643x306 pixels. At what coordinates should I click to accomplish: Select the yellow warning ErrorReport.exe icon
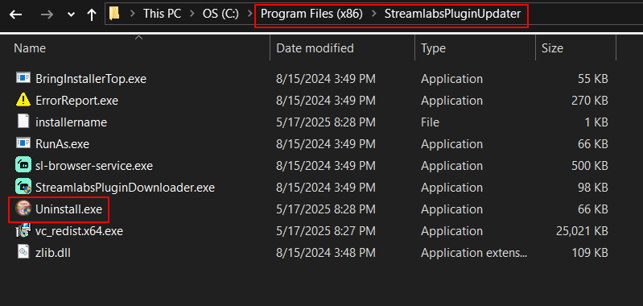(23, 100)
